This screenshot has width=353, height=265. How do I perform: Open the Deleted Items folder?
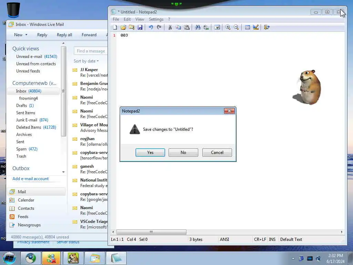pyautogui.click(x=36, y=127)
